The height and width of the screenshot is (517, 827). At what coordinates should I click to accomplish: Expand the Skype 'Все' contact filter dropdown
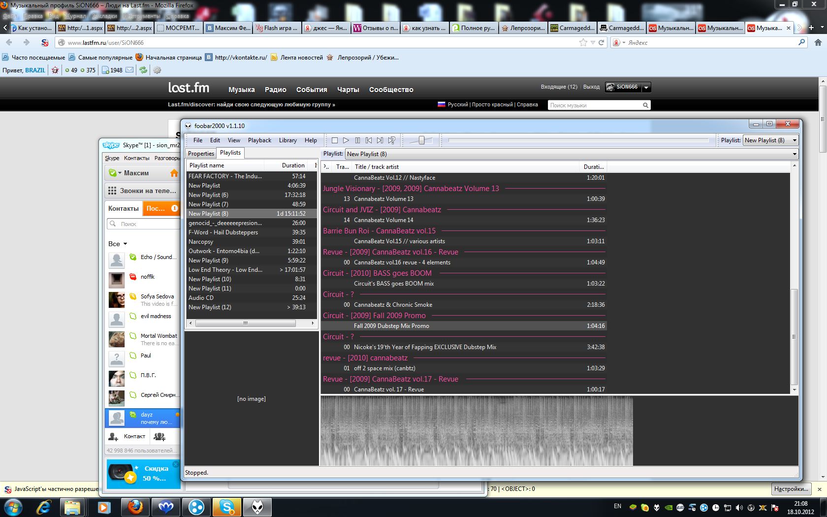(x=118, y=244)
